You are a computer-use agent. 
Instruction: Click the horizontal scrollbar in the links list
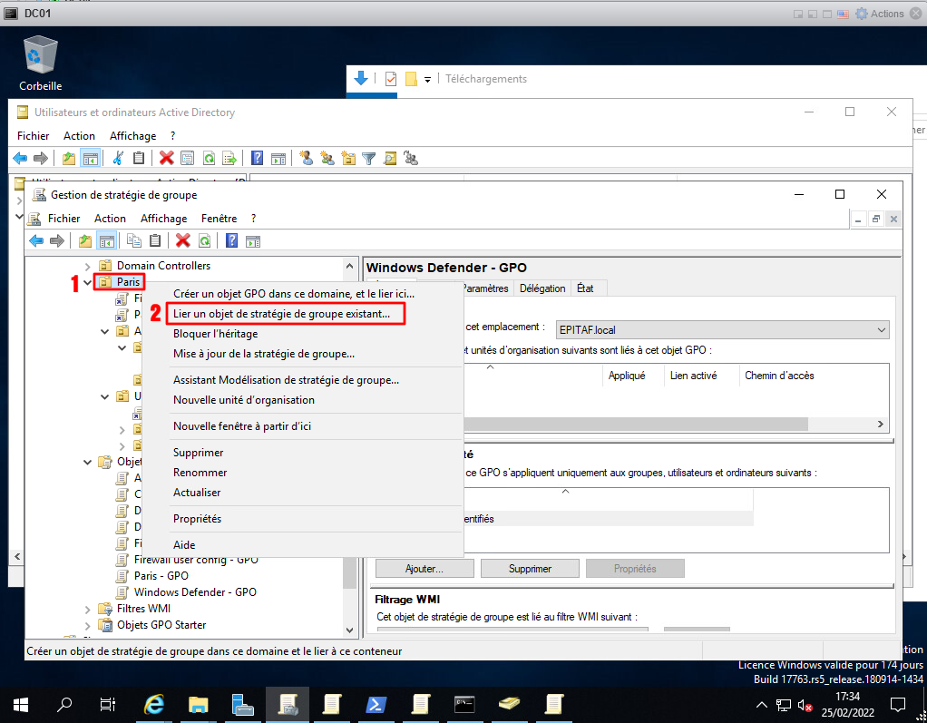(x=635, y=425)
